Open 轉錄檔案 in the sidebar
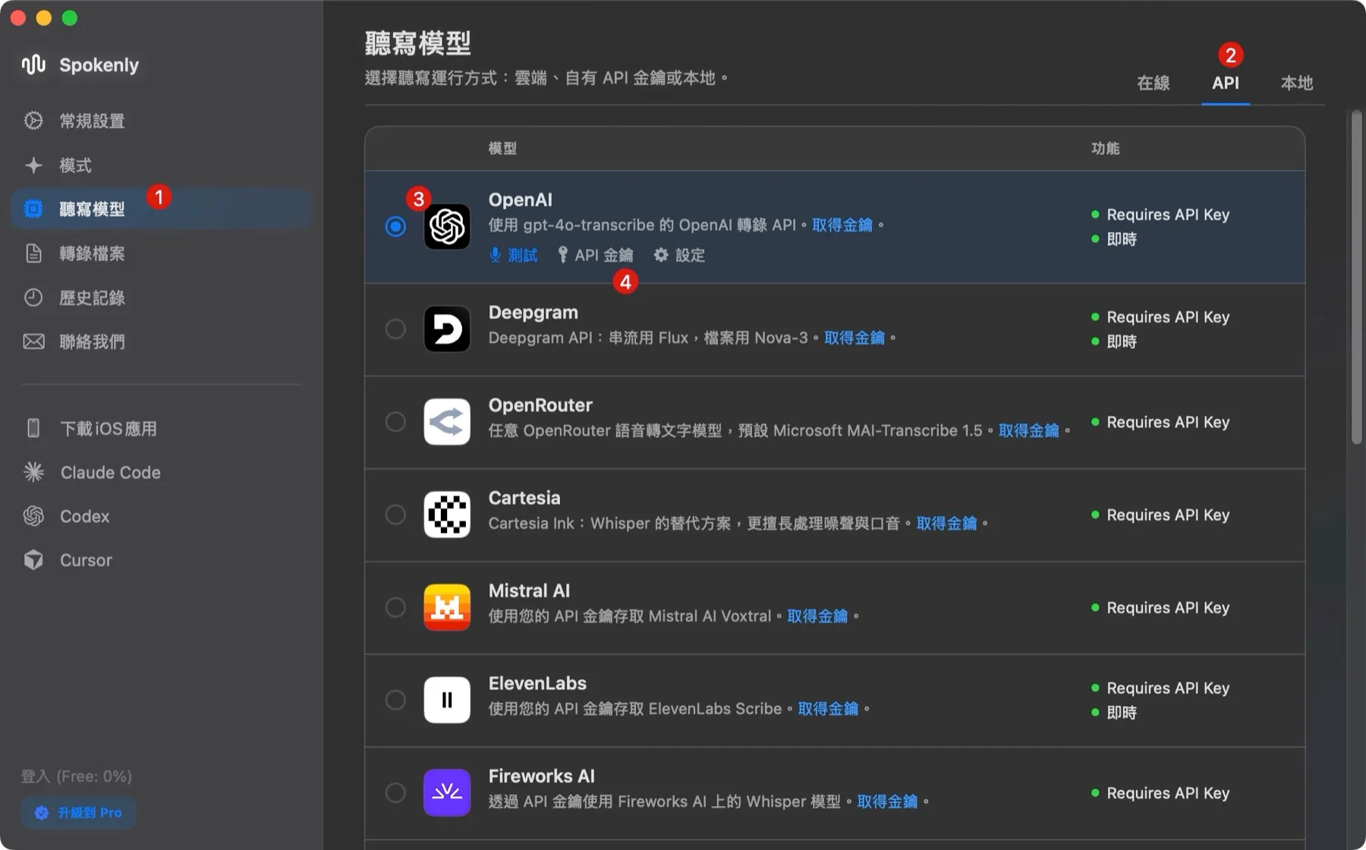1366x850 pixels. pos(162,253)
